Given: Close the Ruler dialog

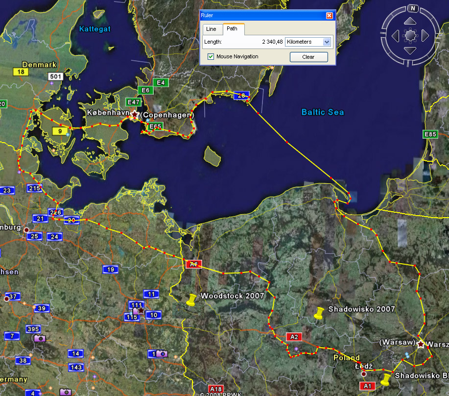Looking at the screenshot, I should coord(329,16).
